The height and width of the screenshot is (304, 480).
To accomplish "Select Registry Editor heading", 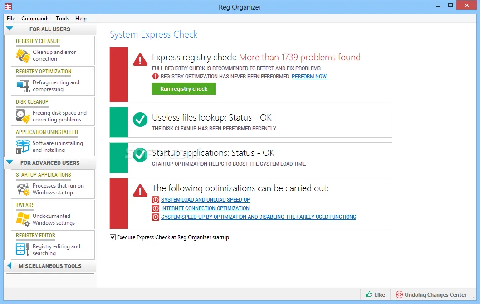I will click(x=35, y=235).
